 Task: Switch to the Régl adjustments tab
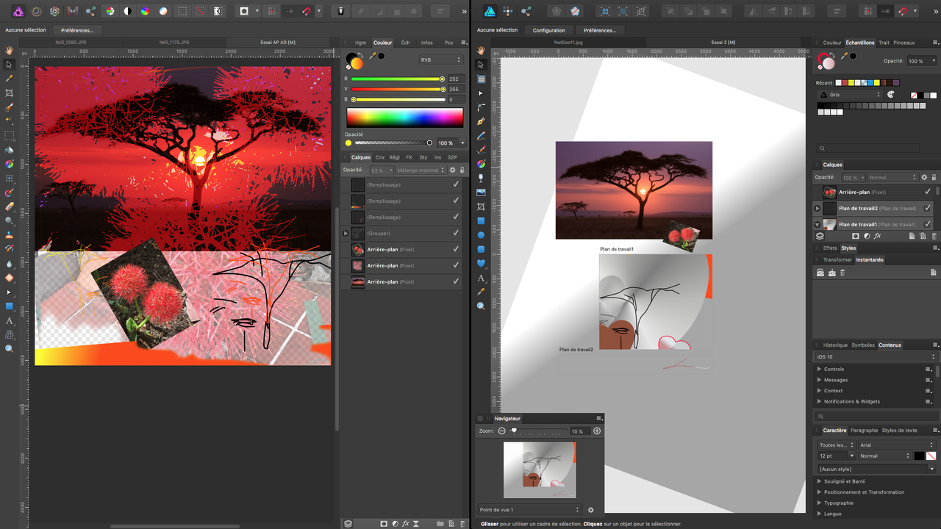pos(394,157)
